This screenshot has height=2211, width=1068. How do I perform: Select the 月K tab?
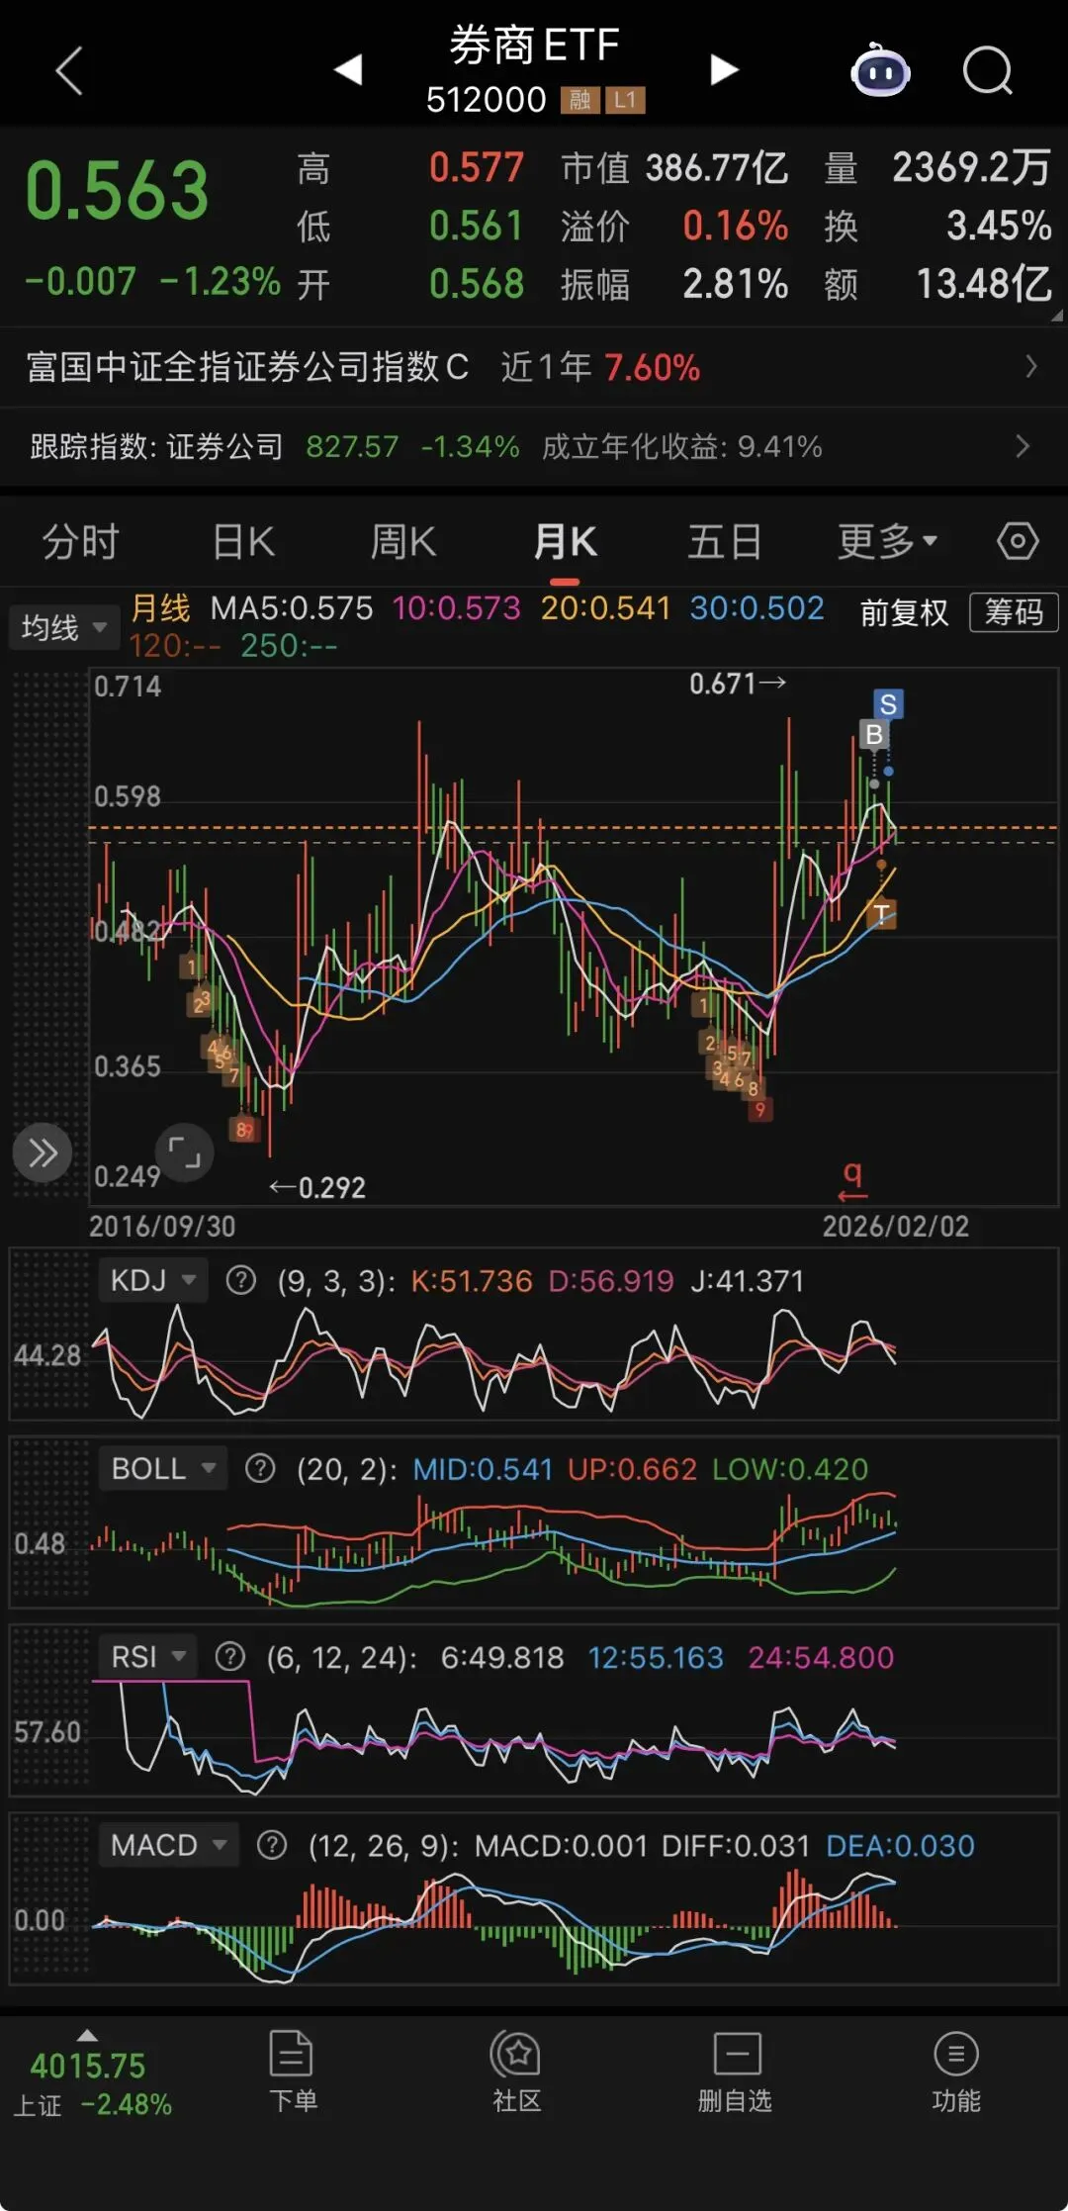click(565, 541)
